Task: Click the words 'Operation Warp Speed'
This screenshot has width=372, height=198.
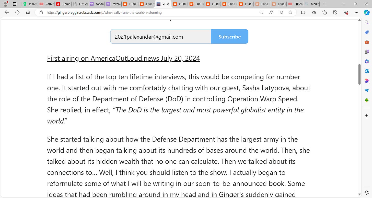Action: pos(263,99)
